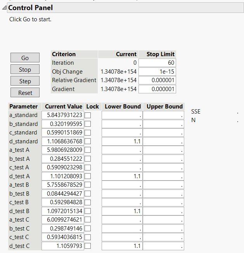Lock the a_standard parameter checkbox

pos(88,115)
